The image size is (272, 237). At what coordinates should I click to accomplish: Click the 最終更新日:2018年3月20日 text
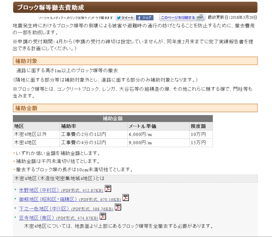coord(232,17)
